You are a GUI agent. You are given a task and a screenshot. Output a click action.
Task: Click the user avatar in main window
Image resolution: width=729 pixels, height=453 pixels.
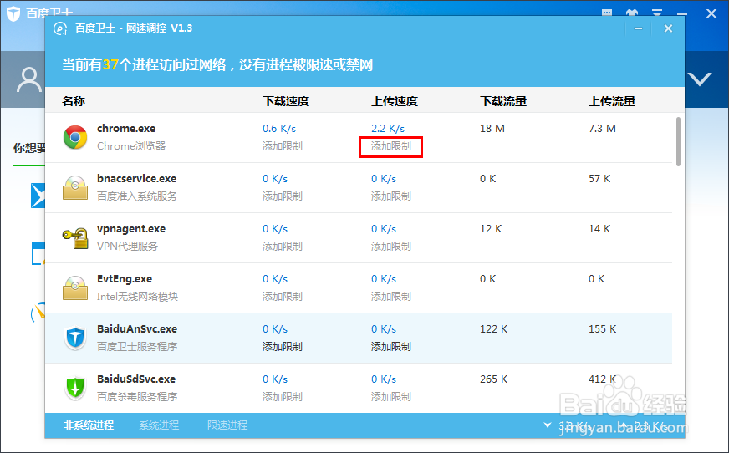click(28, 79)
